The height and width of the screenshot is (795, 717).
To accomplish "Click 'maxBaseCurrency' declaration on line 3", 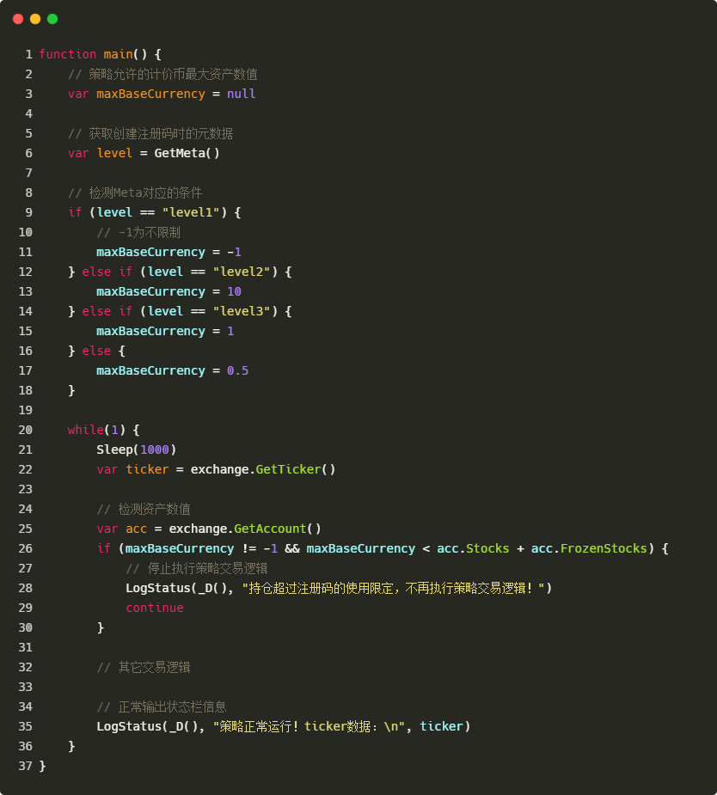I will click(150, 94).
